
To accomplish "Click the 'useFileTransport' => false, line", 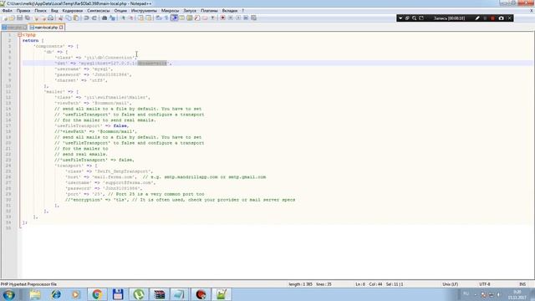I will [91, 126].
